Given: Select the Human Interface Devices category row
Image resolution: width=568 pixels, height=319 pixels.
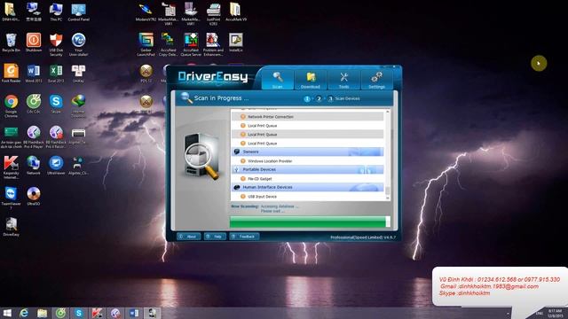Looking at the screenshot, I should (x=308, y=187).
